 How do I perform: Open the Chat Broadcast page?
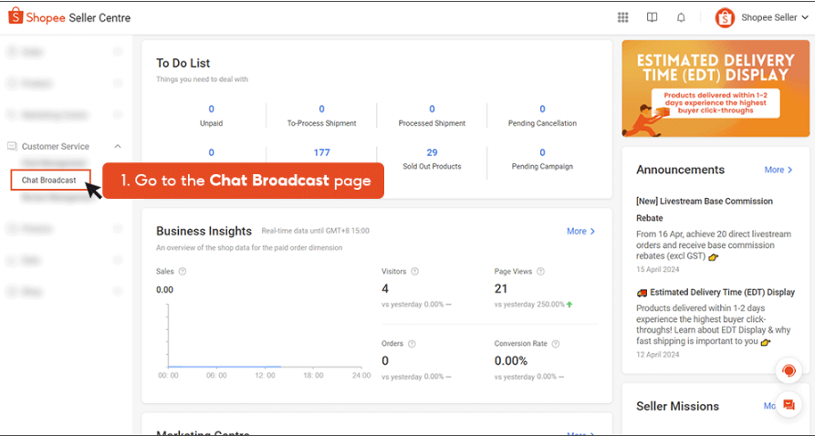[x=49, y=181]
